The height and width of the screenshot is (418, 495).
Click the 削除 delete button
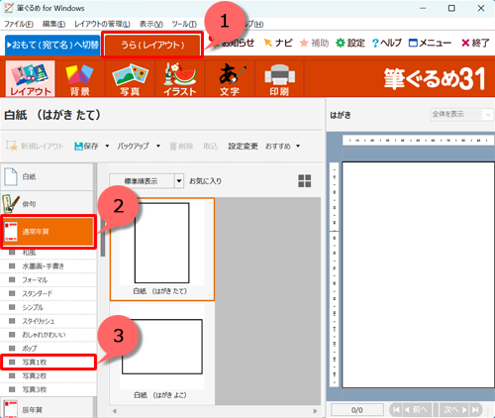pyautogui.click(x=181, y=146)
